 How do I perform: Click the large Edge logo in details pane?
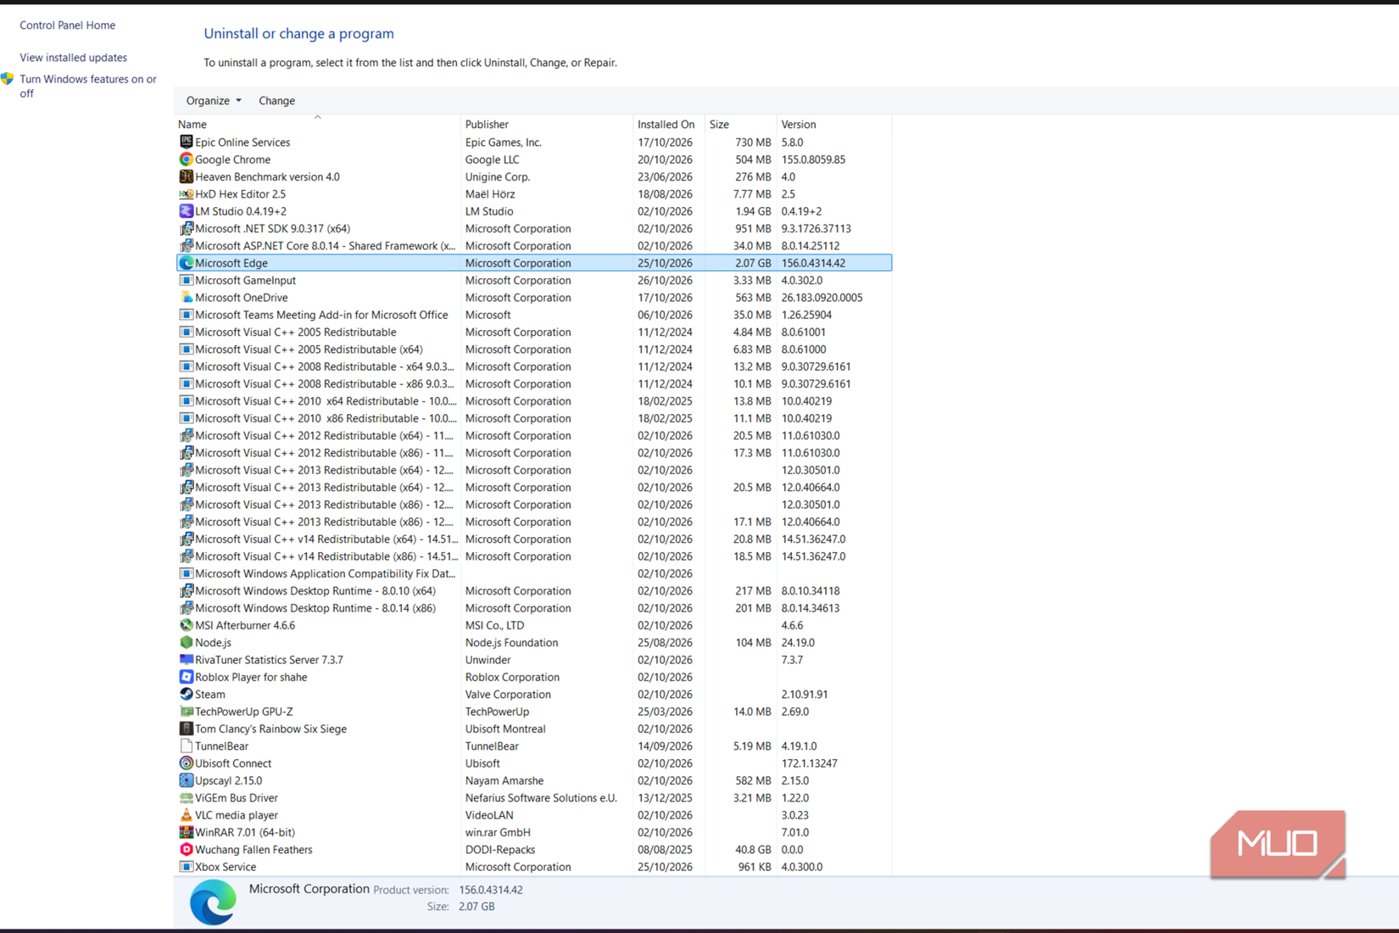point(213,902)
